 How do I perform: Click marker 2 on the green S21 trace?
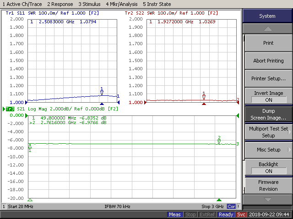point(219,140)
